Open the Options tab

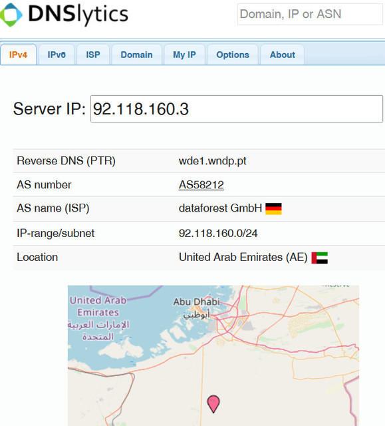click(233, 55)
